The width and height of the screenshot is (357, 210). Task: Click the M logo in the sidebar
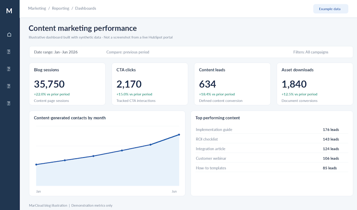(9, 11)
